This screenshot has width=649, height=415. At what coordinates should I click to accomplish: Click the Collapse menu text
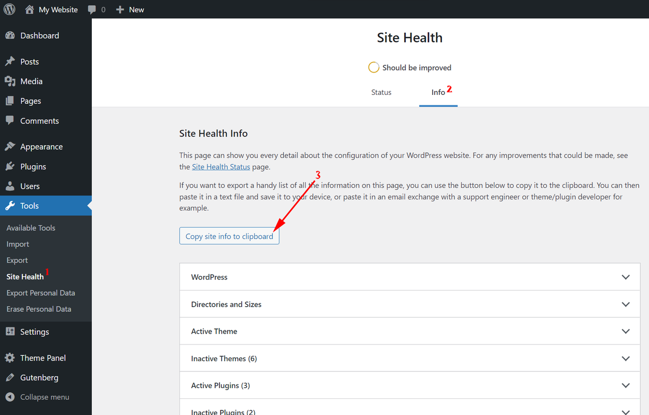pyautogui.click(x=45, y=397)
